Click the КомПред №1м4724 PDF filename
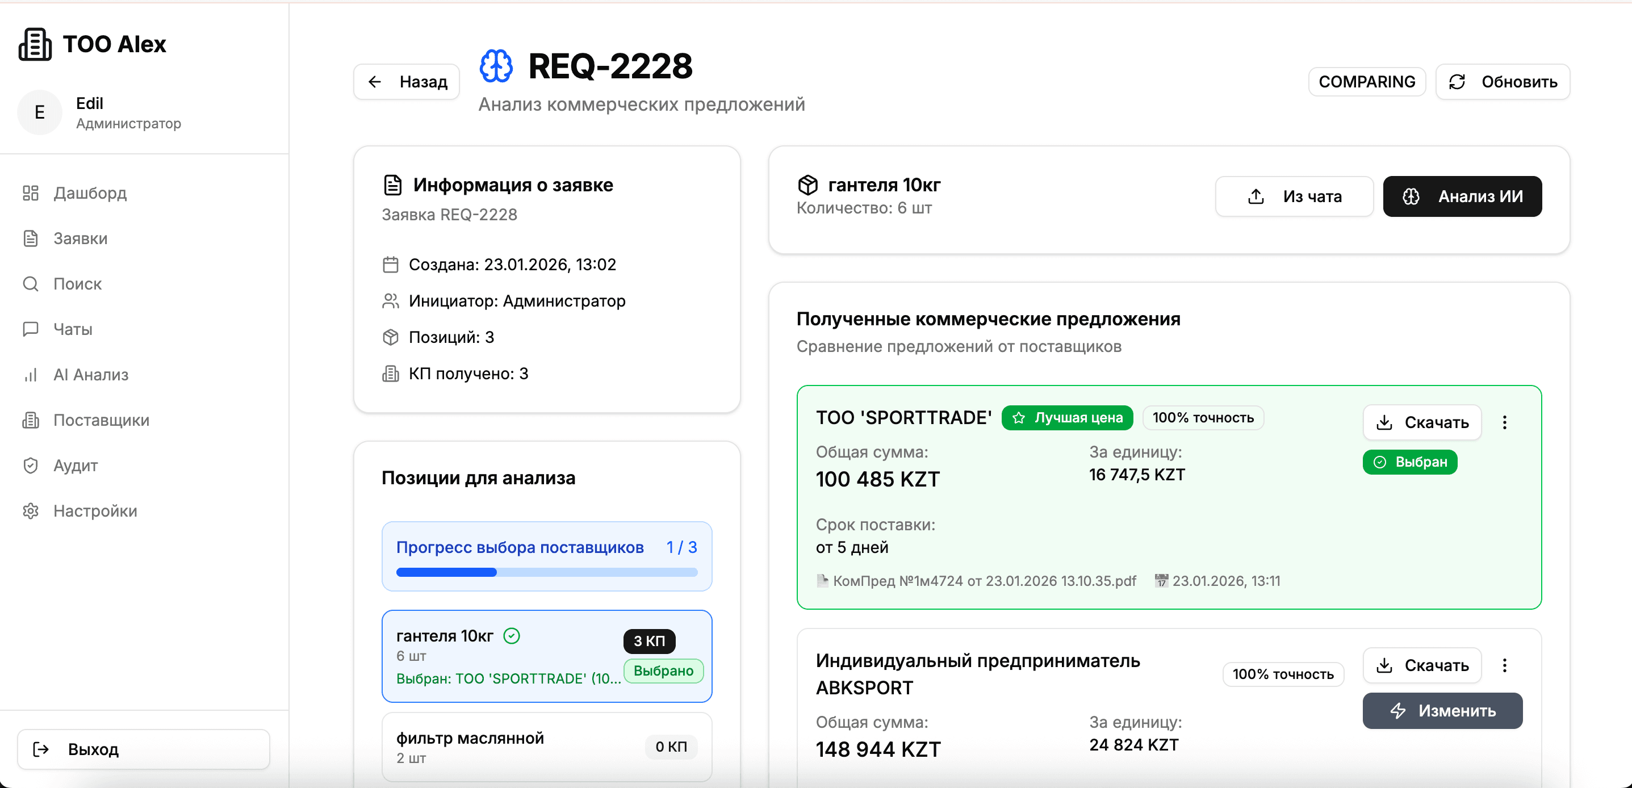Screen dimensions: 1632x788 984,581
